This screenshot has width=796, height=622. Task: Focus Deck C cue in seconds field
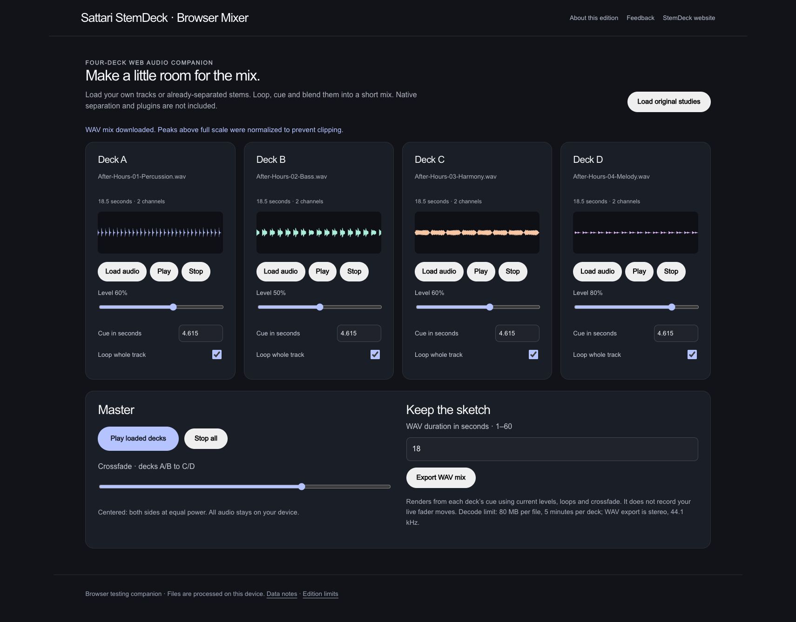coord(517,334)
